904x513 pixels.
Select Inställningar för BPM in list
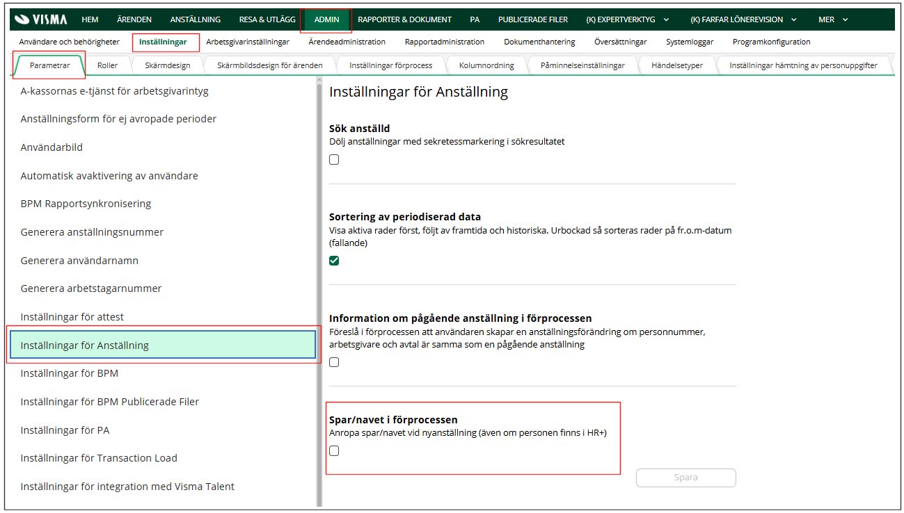(70, 373)
